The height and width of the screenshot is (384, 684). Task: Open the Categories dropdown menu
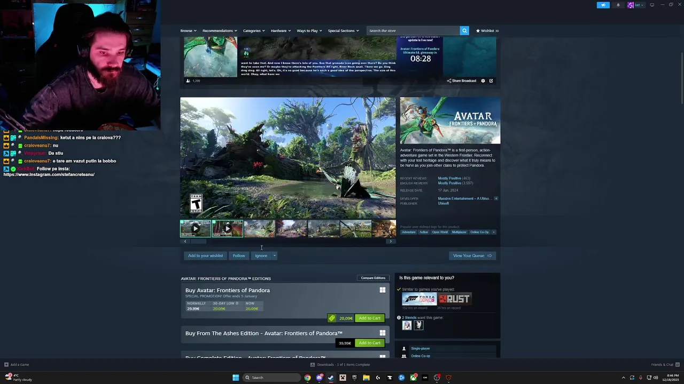(x=254, y=30)
